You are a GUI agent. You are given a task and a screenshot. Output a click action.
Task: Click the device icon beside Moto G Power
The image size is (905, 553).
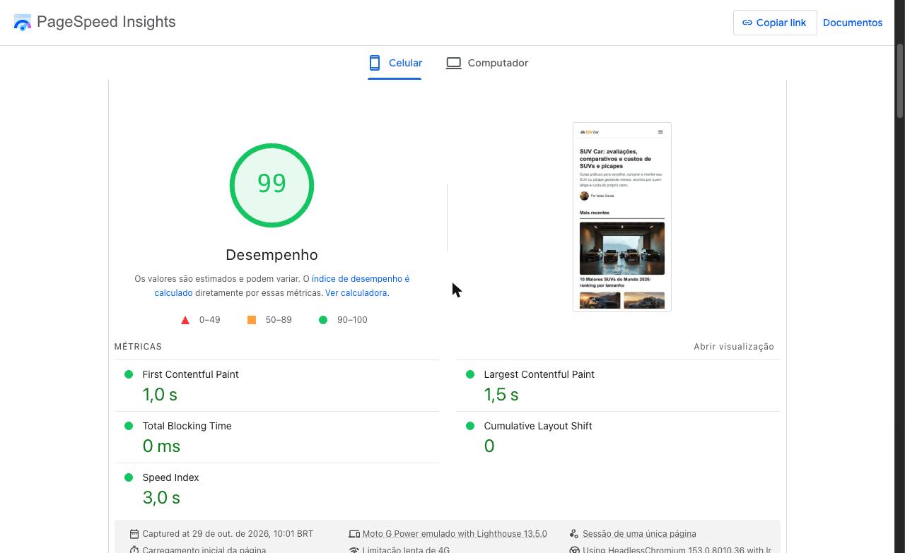354,534
